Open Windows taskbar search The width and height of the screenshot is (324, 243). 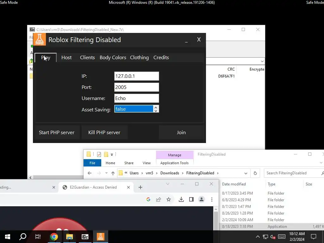click(x=23, y=237)
